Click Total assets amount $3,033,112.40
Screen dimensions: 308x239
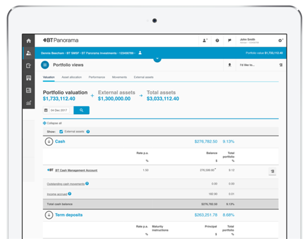163,98
